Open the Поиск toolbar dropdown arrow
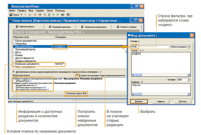 (x=21, y=15)
